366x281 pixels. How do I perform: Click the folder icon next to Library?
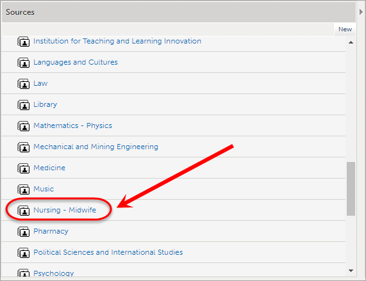pos(23,105)
